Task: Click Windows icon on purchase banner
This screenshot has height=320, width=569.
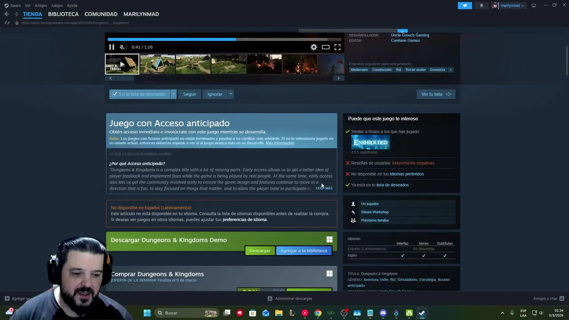Action: click(x=329, y=273)
